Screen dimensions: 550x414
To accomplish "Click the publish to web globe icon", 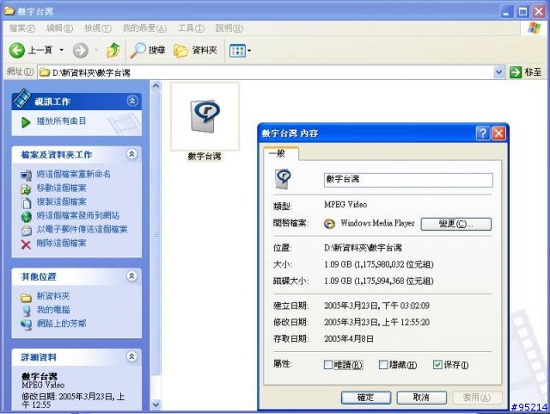I will pos(26,217).
